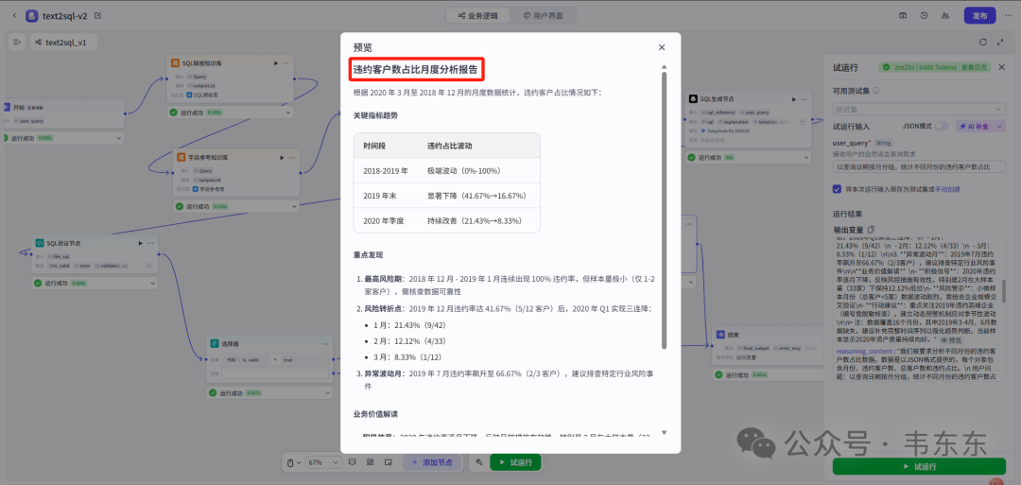Toggle the minimap icon in bottom toolbar
Viewport: 1021px width, 485px height.
point(389,462)
